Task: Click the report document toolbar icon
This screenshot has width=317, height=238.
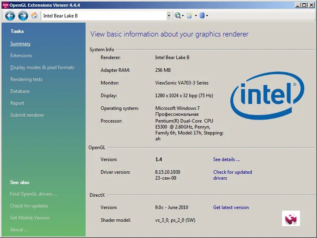Action: tap(190, 15)
